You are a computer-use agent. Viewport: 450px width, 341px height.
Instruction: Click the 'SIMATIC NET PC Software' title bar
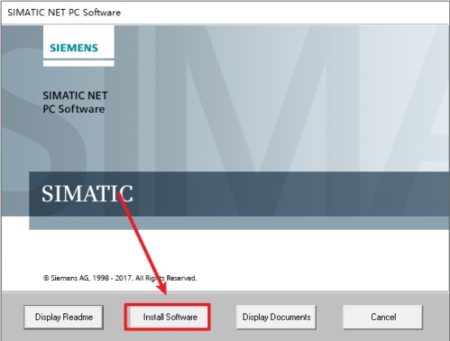click(x=225, y=13)
